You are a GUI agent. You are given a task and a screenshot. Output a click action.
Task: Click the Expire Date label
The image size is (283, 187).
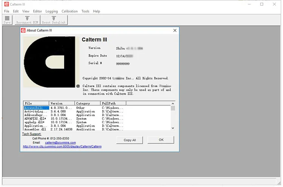click(98, 56)
